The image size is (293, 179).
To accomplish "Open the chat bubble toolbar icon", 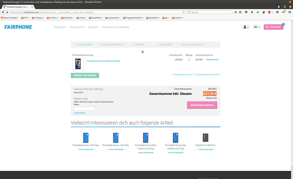I will click(x=277, y=12).
